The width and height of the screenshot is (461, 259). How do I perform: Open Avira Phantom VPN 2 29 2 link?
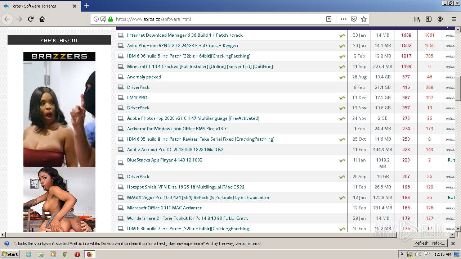(x=182, y=46)
